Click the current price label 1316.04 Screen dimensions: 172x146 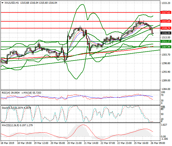[166, 33]
